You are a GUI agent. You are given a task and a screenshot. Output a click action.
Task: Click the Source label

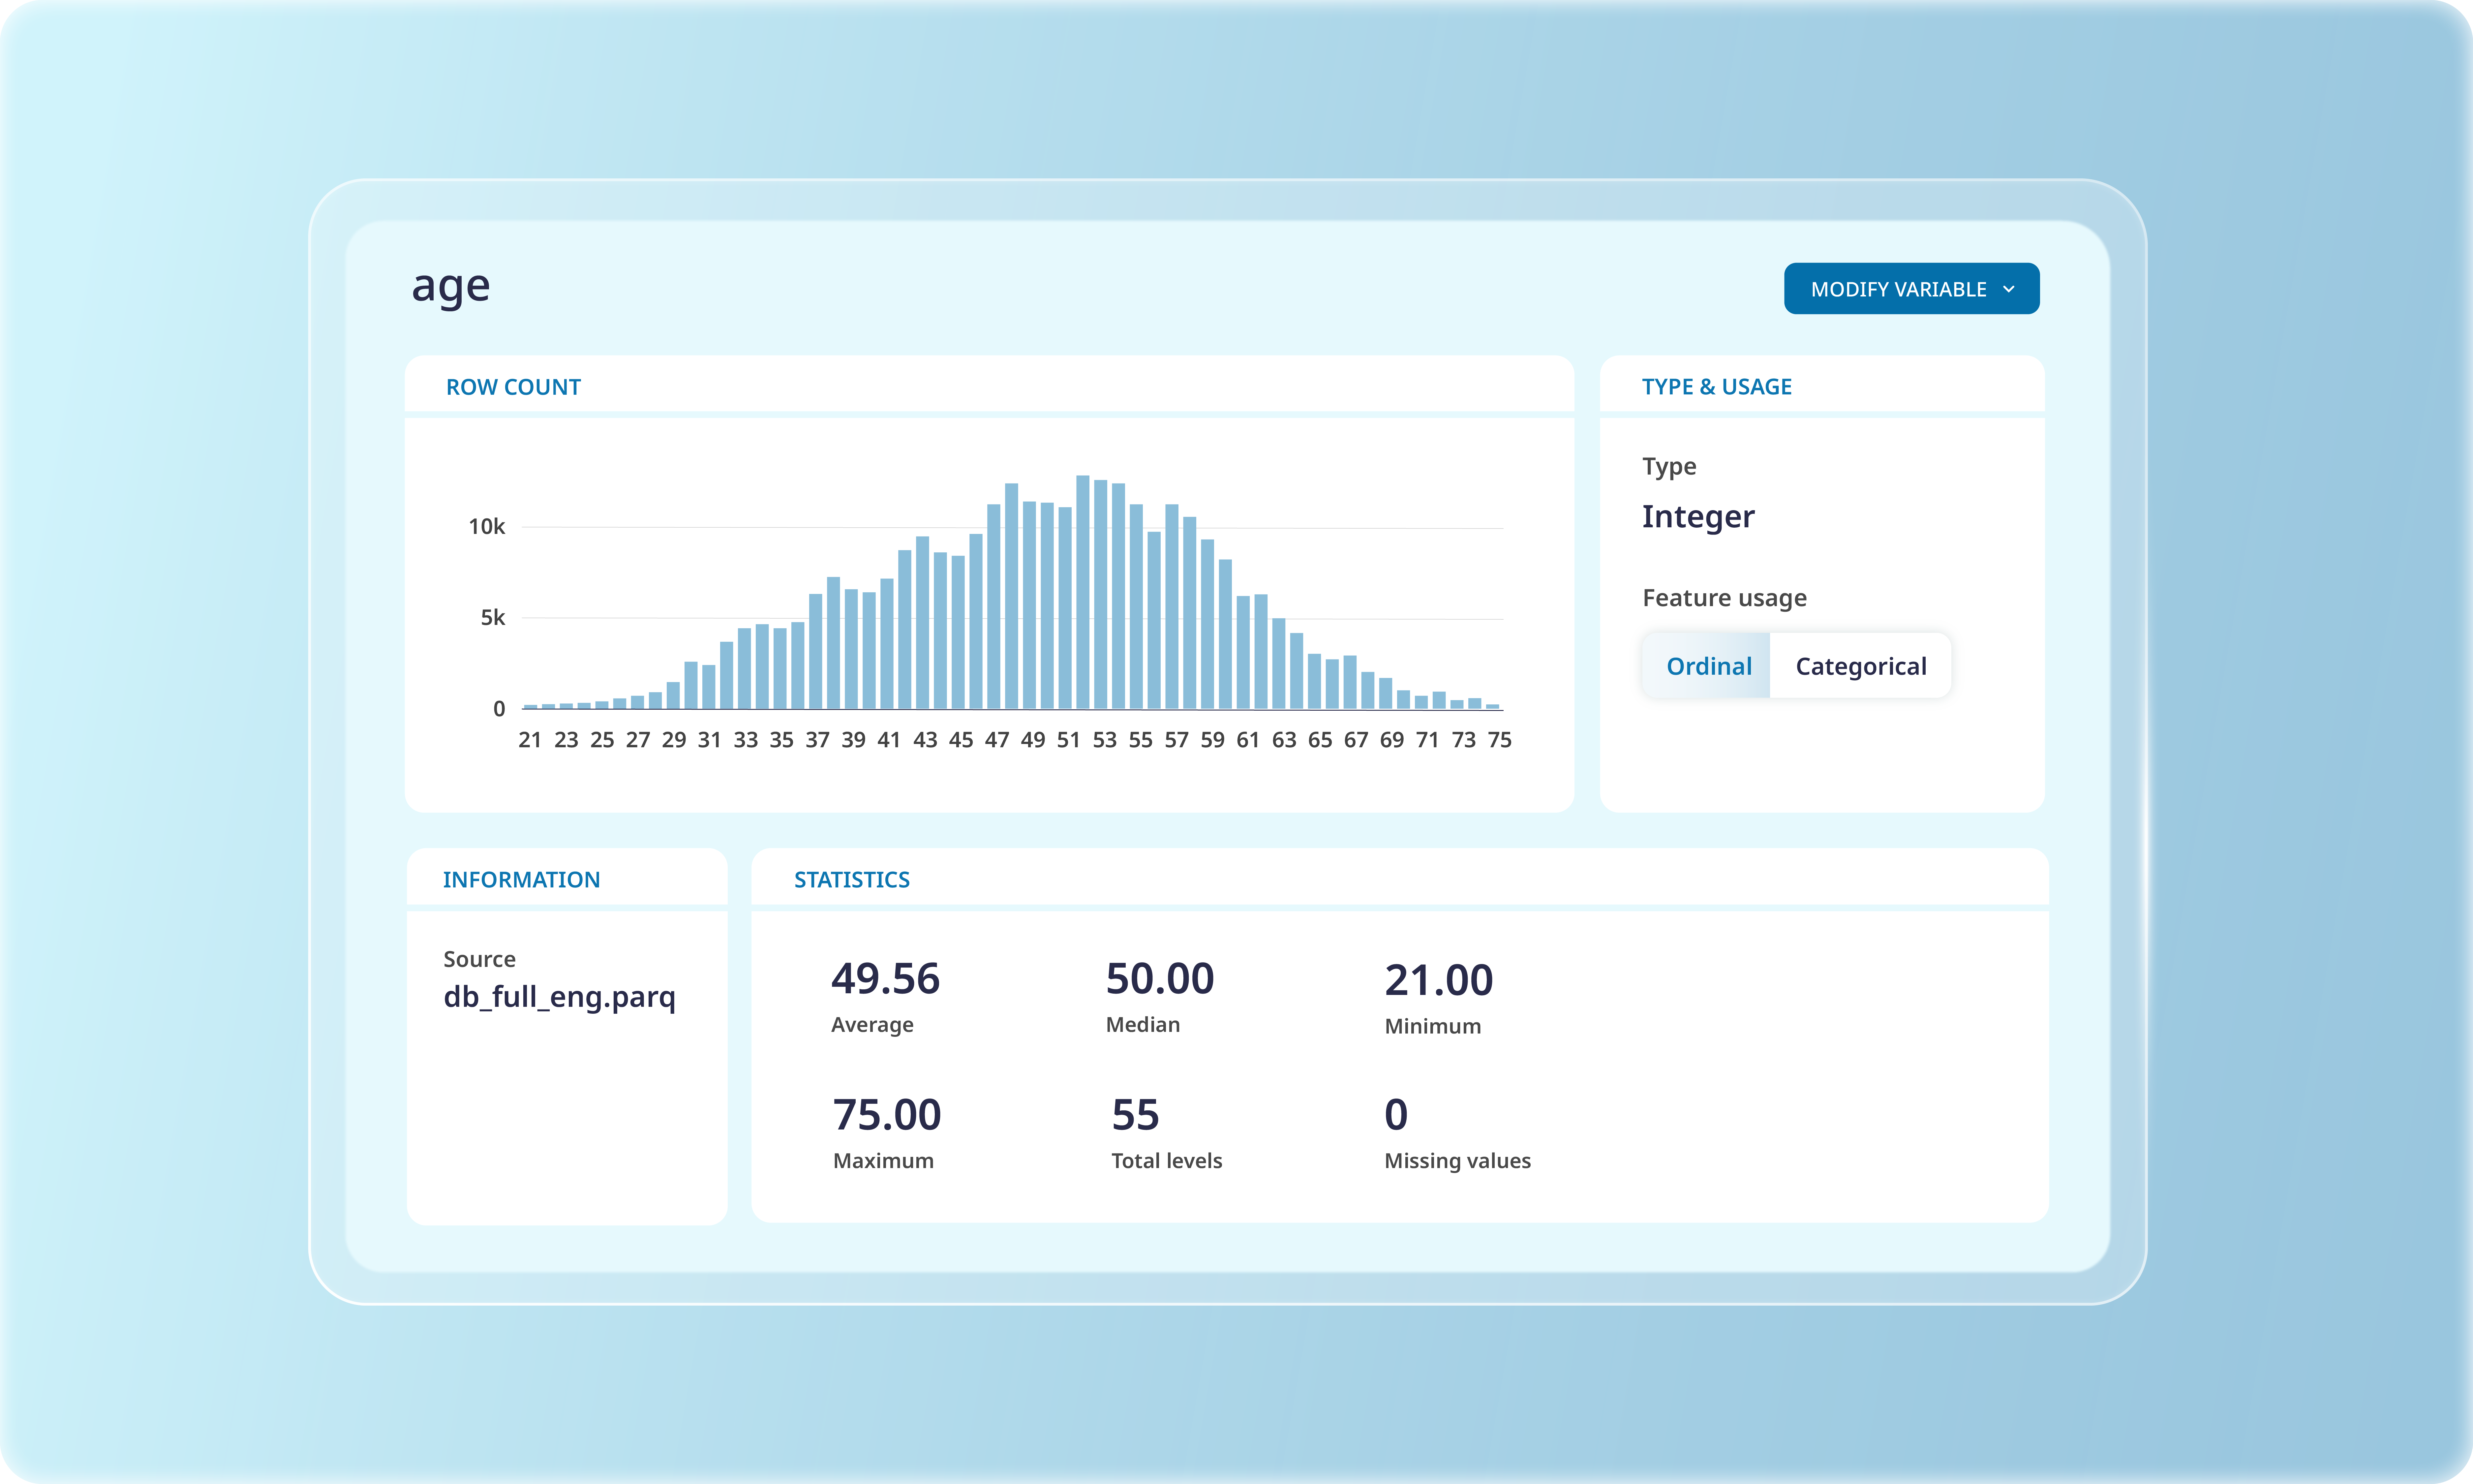click(x=480, y=959)
